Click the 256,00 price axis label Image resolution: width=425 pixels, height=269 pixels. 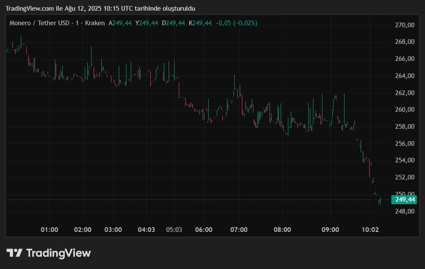[405, 143]
